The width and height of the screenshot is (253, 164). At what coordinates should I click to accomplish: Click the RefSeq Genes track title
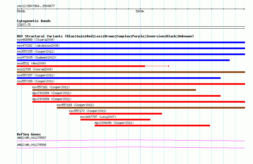coord(29,134)
